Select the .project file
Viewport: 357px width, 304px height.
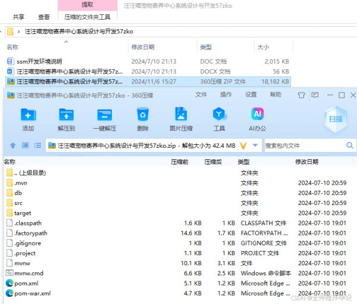[25, 253]
